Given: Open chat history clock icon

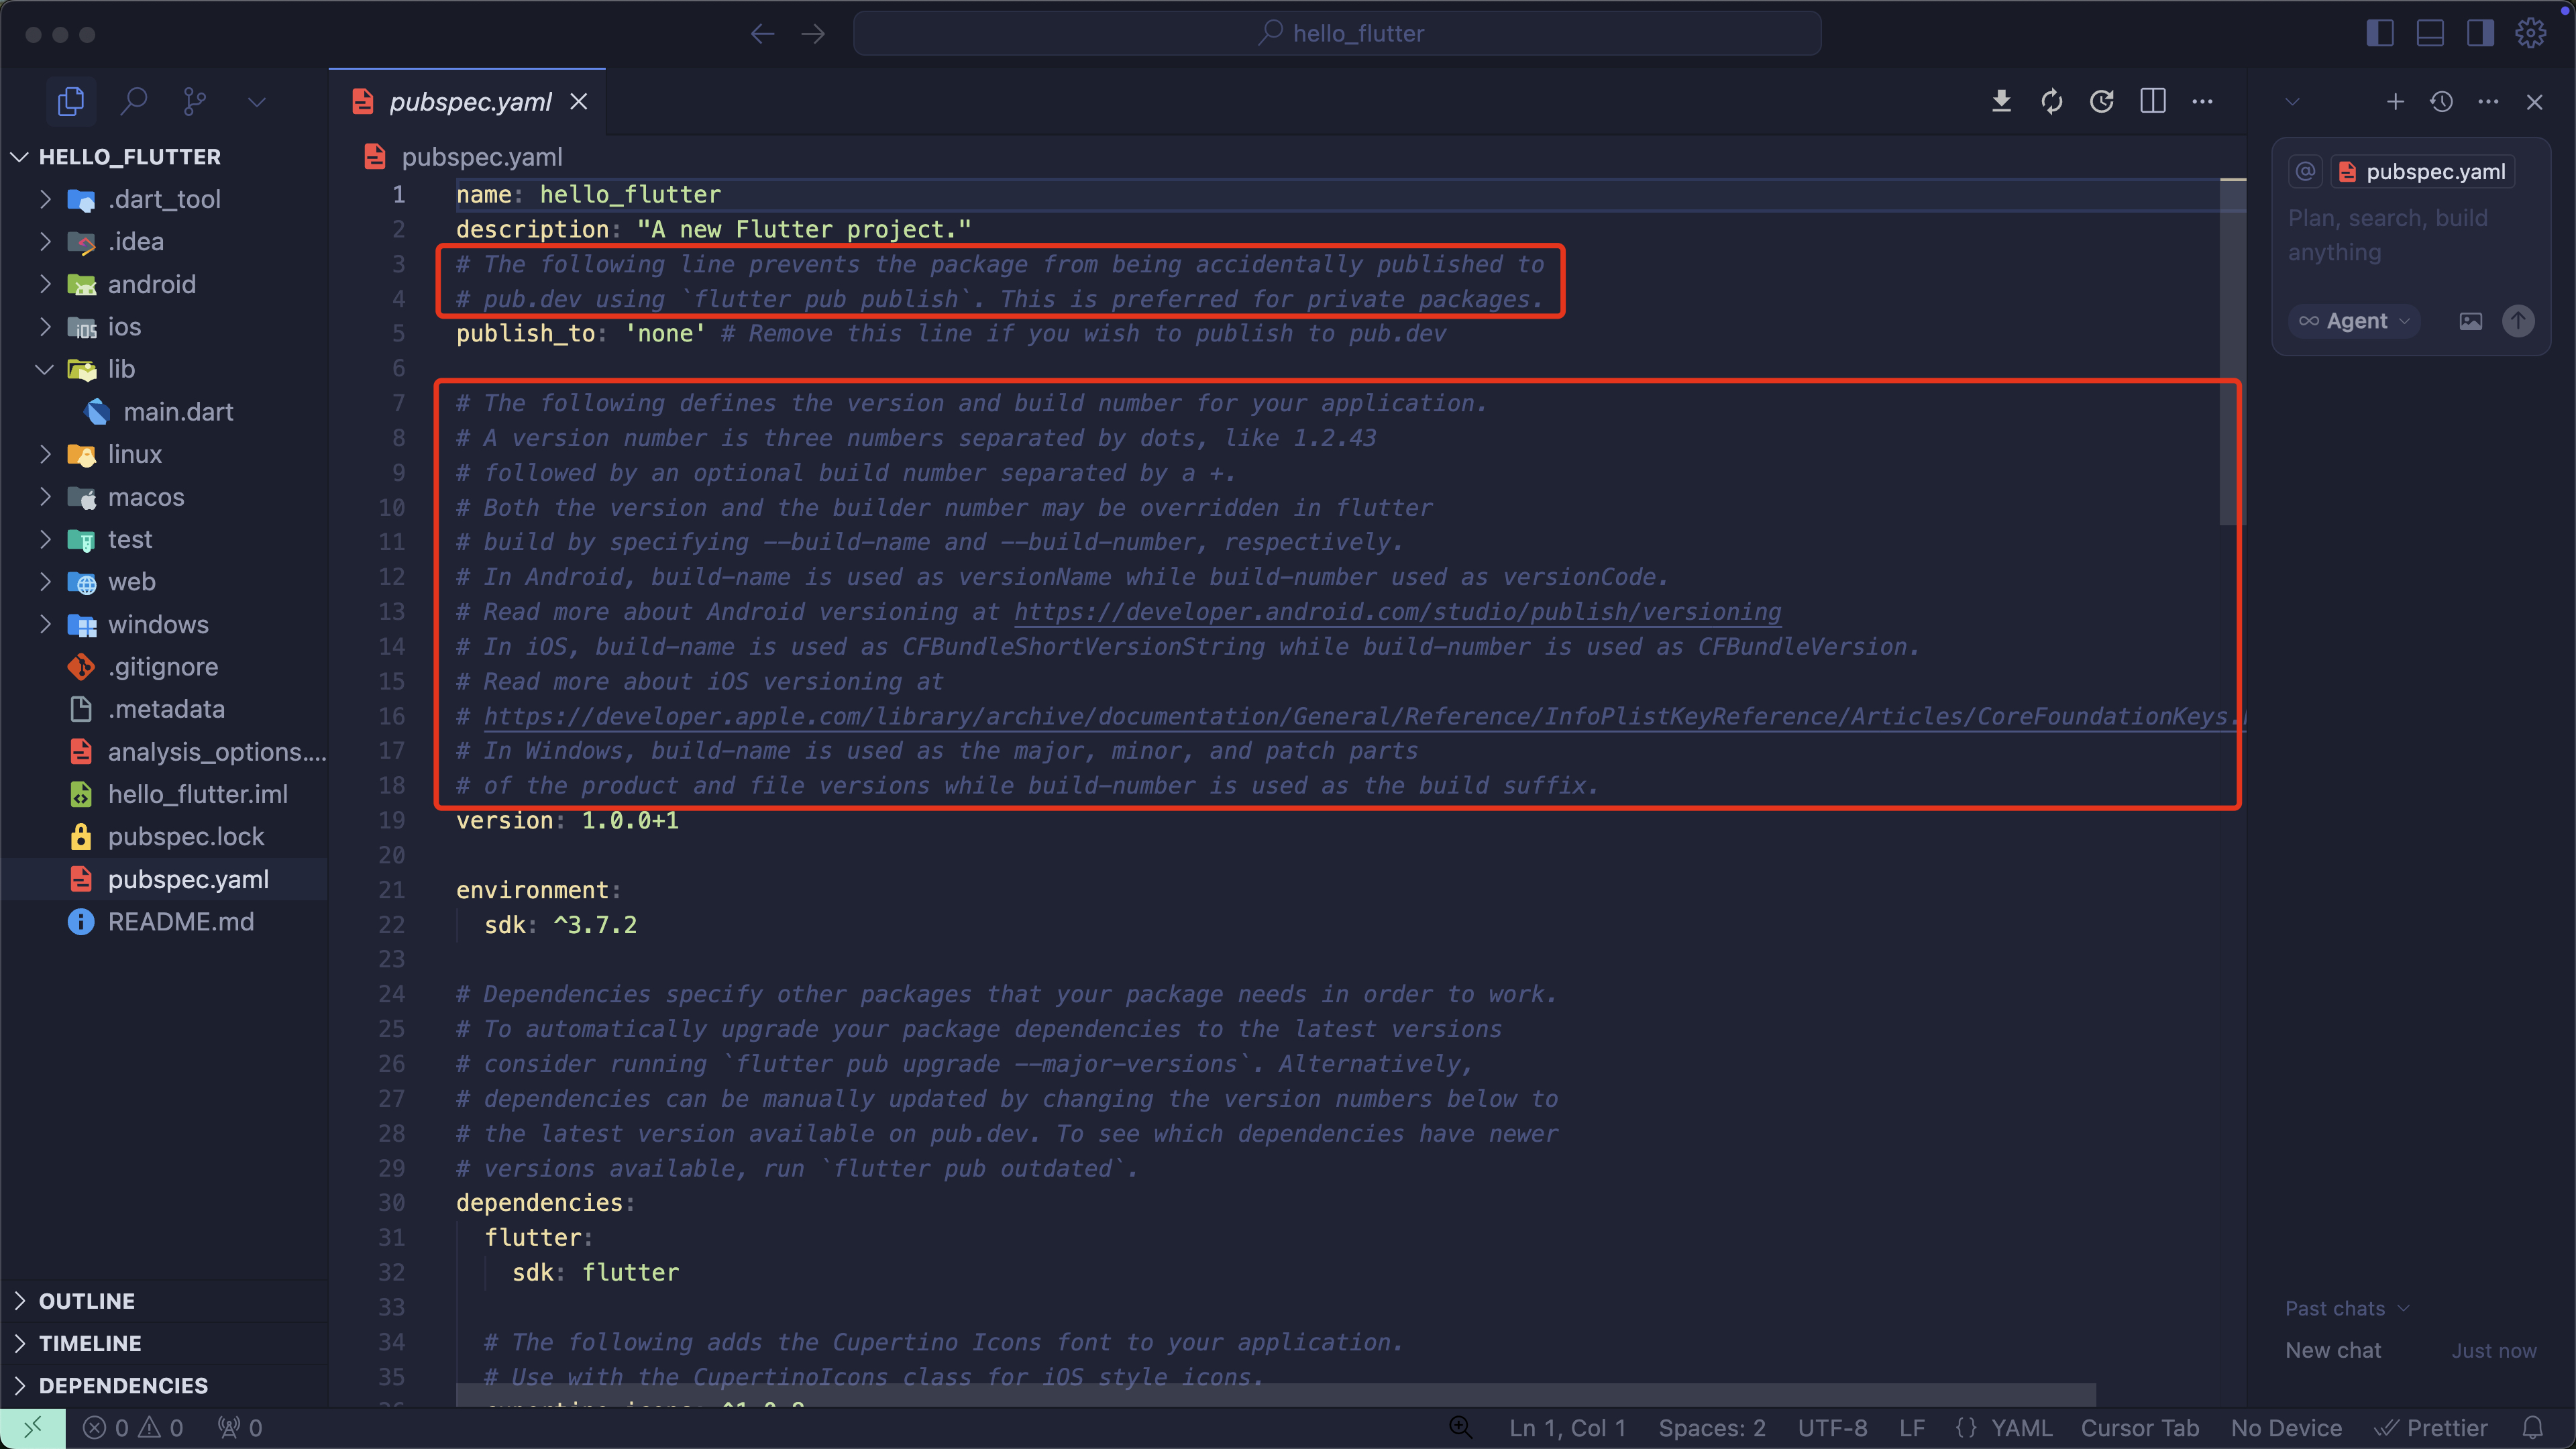Looking at the screenshot, I should click(2441, 101).
